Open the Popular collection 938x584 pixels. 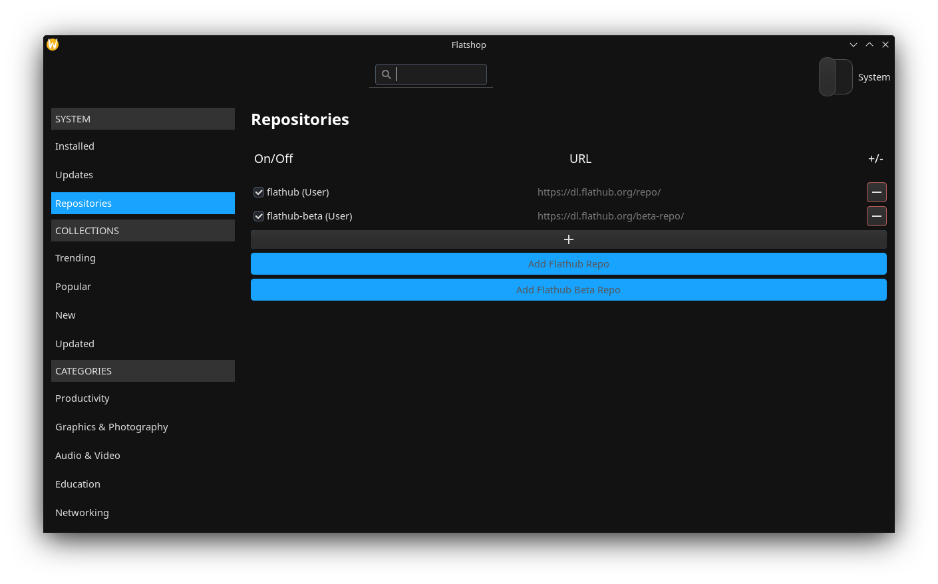(x=73, y=286)
